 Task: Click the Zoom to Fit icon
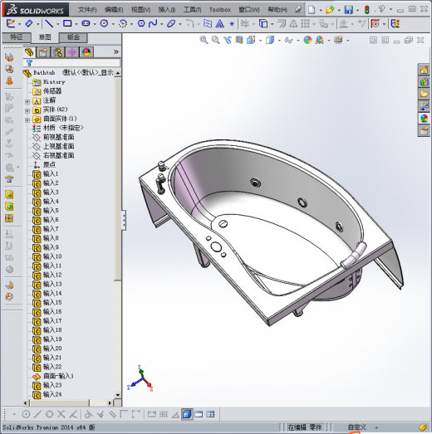click(204, 40)
